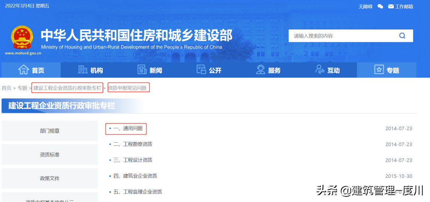The image size is (430, 202).
Task: Click the www.mohurd.gov.cn site address
Action: tap(23, 53)
